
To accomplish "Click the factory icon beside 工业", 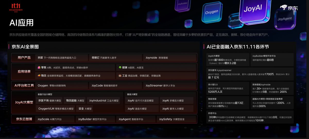I will tap(120, 76).
